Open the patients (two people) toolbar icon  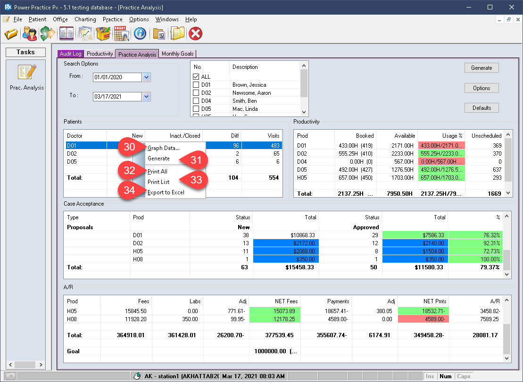click(30, 33)
